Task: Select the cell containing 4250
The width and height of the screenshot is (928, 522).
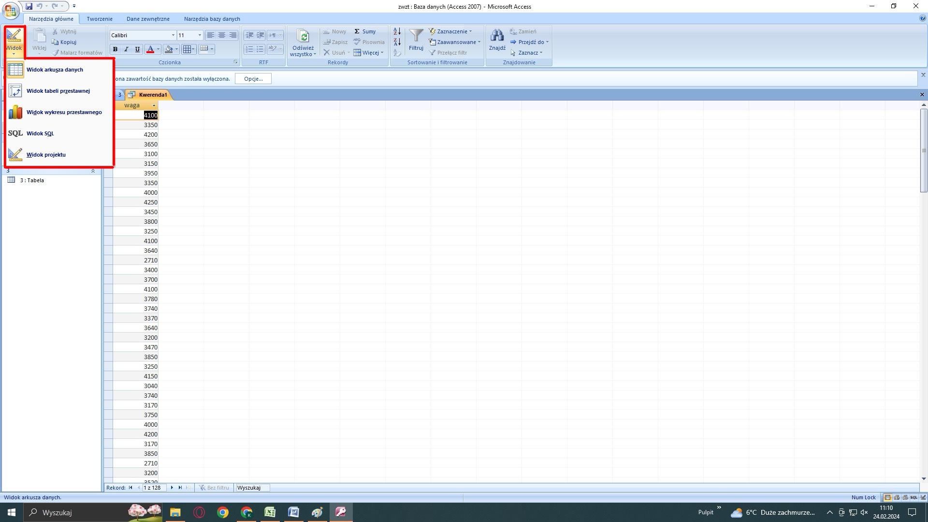Action: point(136,202)
